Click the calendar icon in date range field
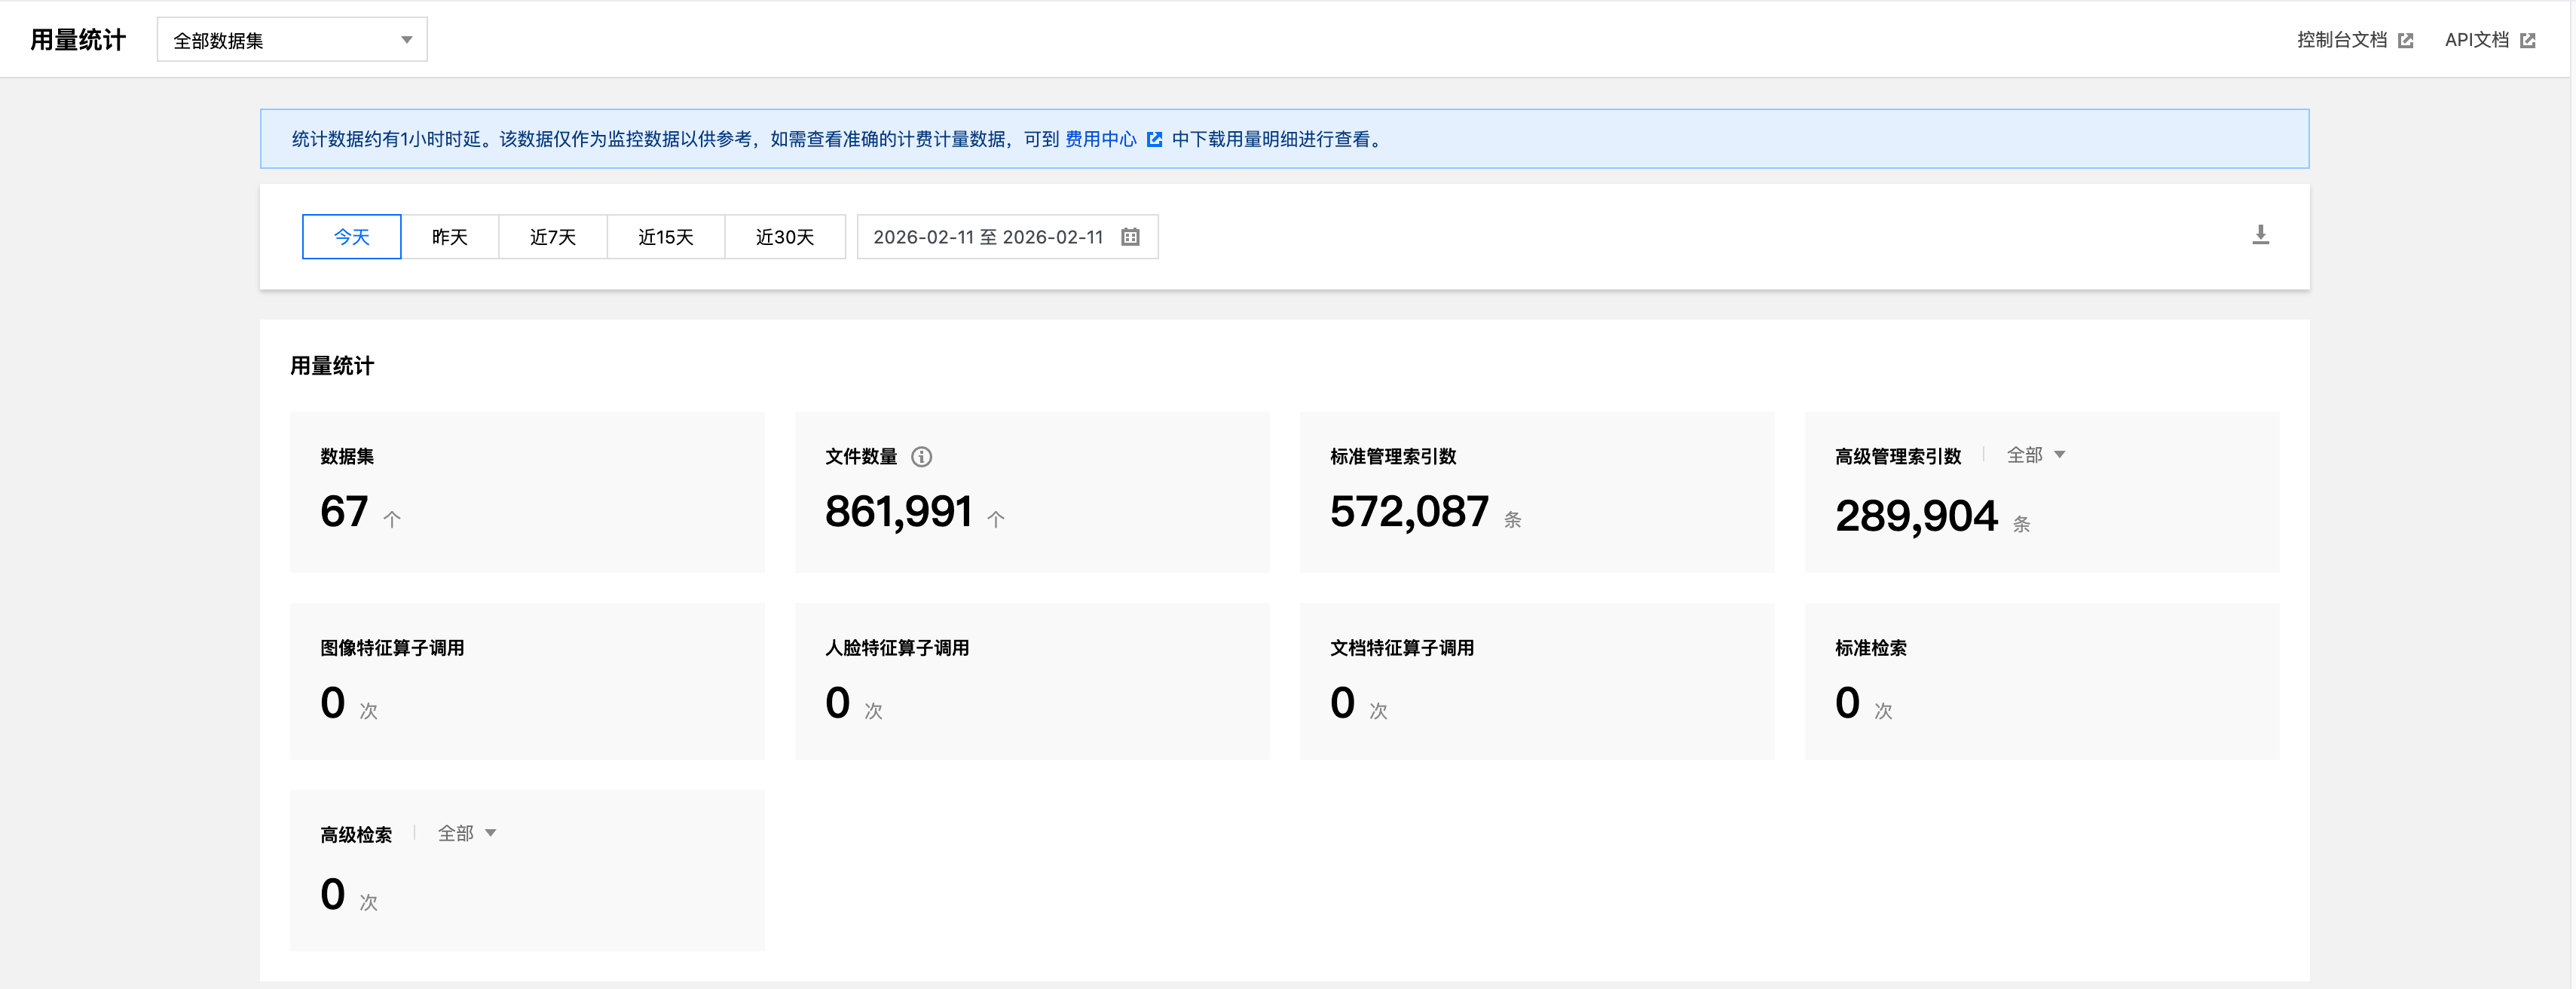This screenshot has height=989, width=2576. pos(1130,237)
